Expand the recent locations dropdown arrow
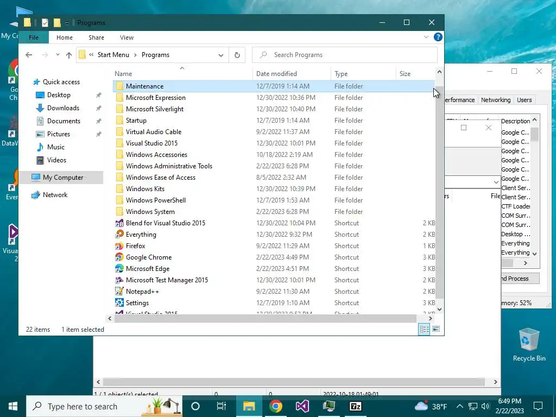556x417 pixels. point(58,55)
